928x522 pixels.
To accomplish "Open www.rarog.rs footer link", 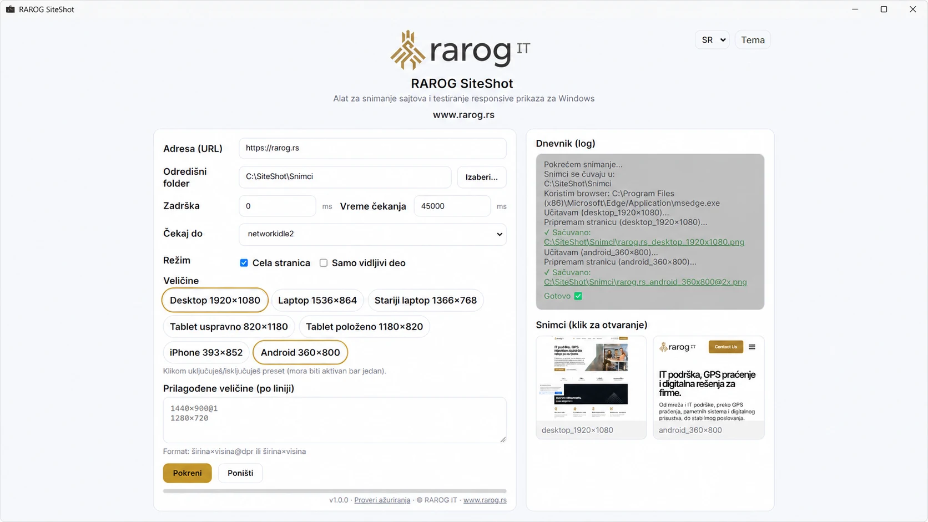I will coord(485,500).
